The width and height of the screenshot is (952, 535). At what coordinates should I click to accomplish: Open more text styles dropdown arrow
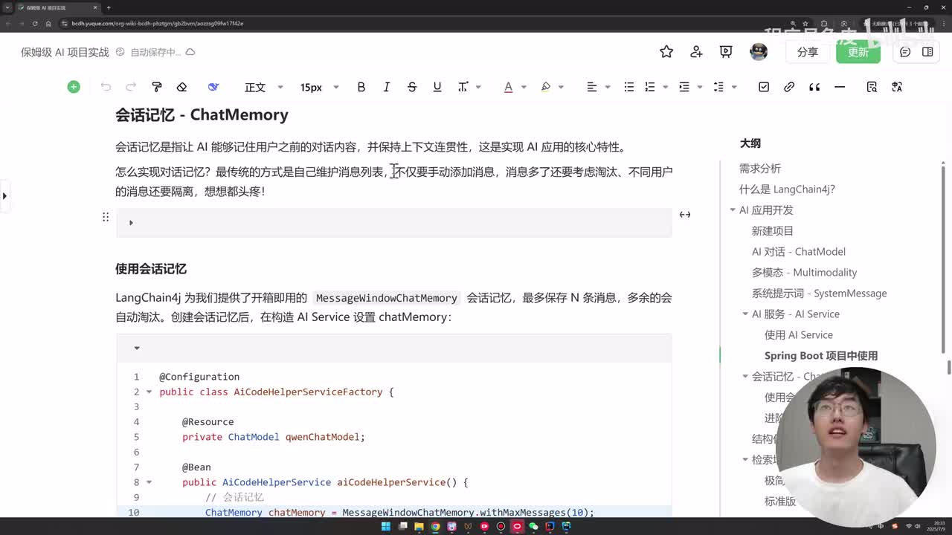coord(478,87)
